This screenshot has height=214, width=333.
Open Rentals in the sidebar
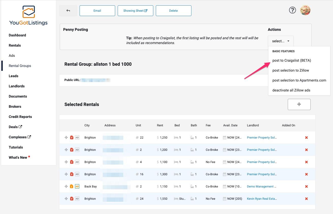click(x=15, y=45)
